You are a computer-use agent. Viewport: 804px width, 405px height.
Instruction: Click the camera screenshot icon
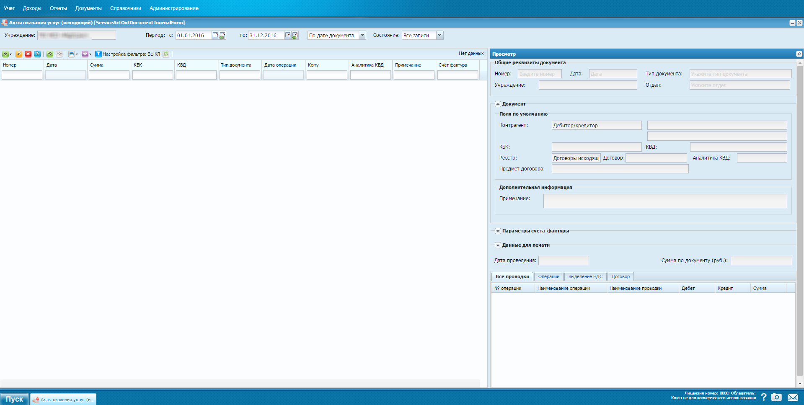pyautogui.click(x=776, y=397)
